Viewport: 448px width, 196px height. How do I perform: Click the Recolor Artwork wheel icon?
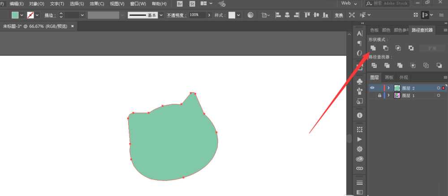point(250,15)
